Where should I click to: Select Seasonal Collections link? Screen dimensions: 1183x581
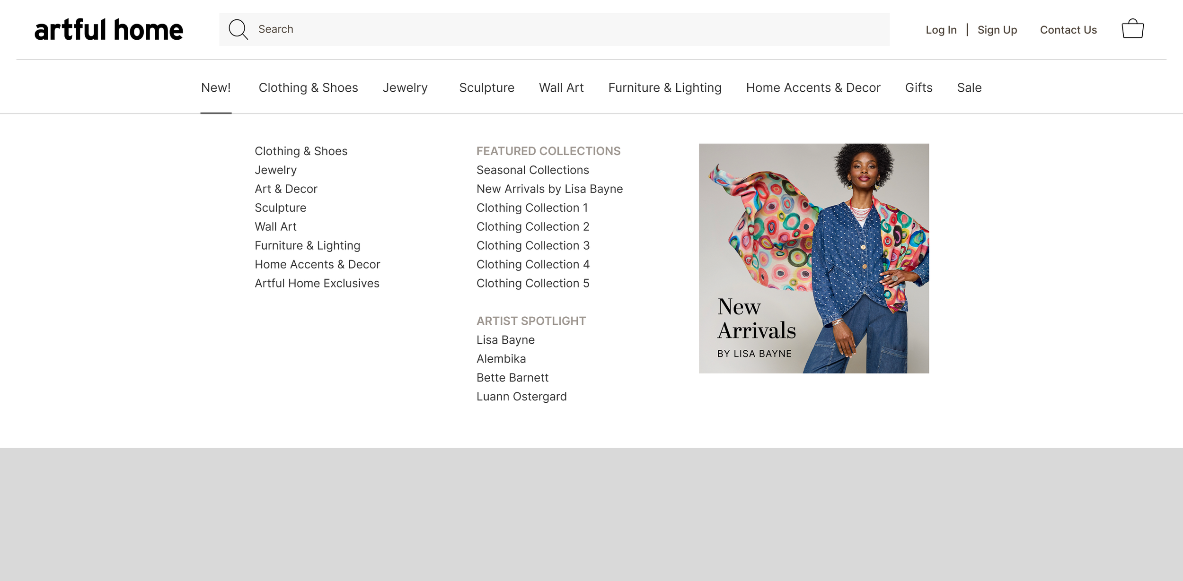532,170
